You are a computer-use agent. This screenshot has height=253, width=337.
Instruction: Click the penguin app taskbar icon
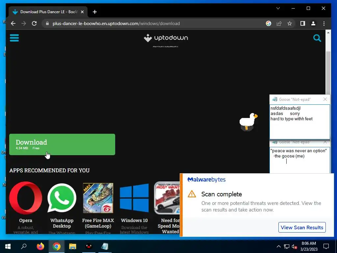click(x=89, y=246)
